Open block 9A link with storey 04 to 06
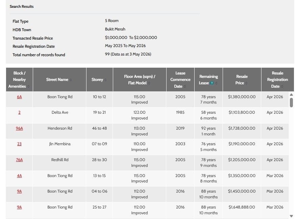This screenshot has width=300, height=219. 19,191
